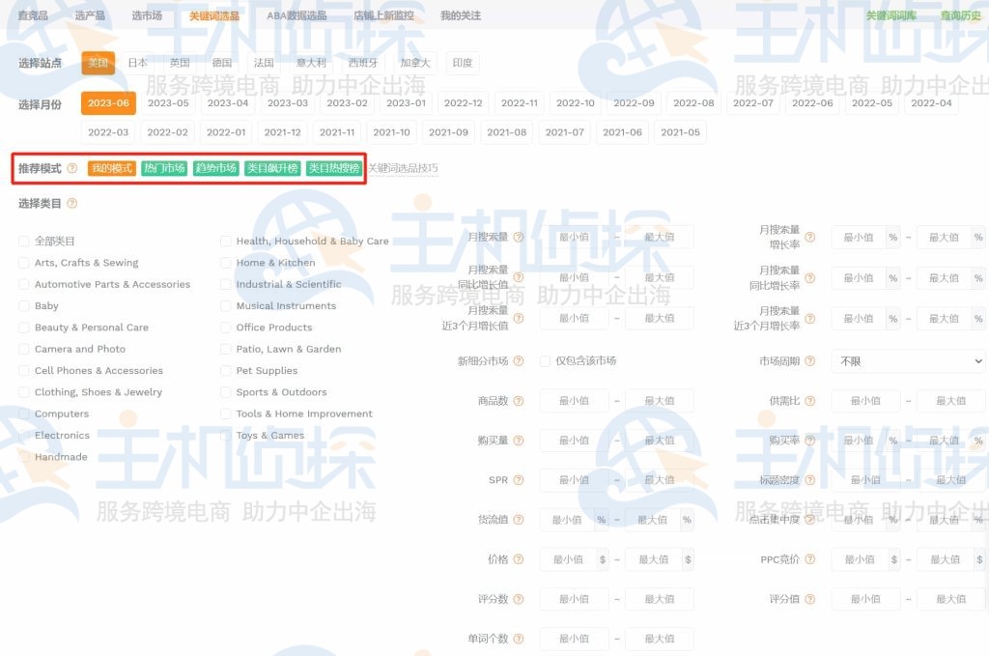Viewport: 989px width, 656px height.
Task: Open the 单词个数 help icon
Action: point(519,639)
